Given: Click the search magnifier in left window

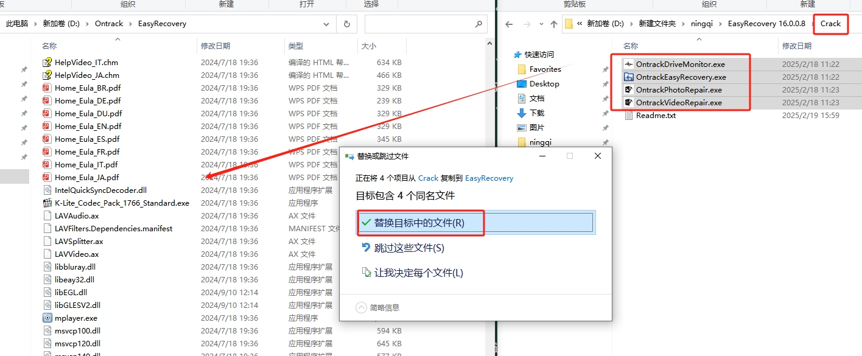Looking at the screenshot, I should 478,24.
